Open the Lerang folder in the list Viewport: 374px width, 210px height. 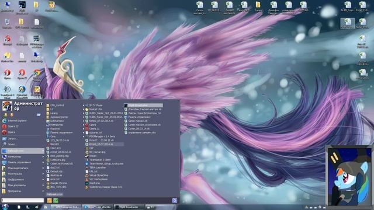click(52, 113)
